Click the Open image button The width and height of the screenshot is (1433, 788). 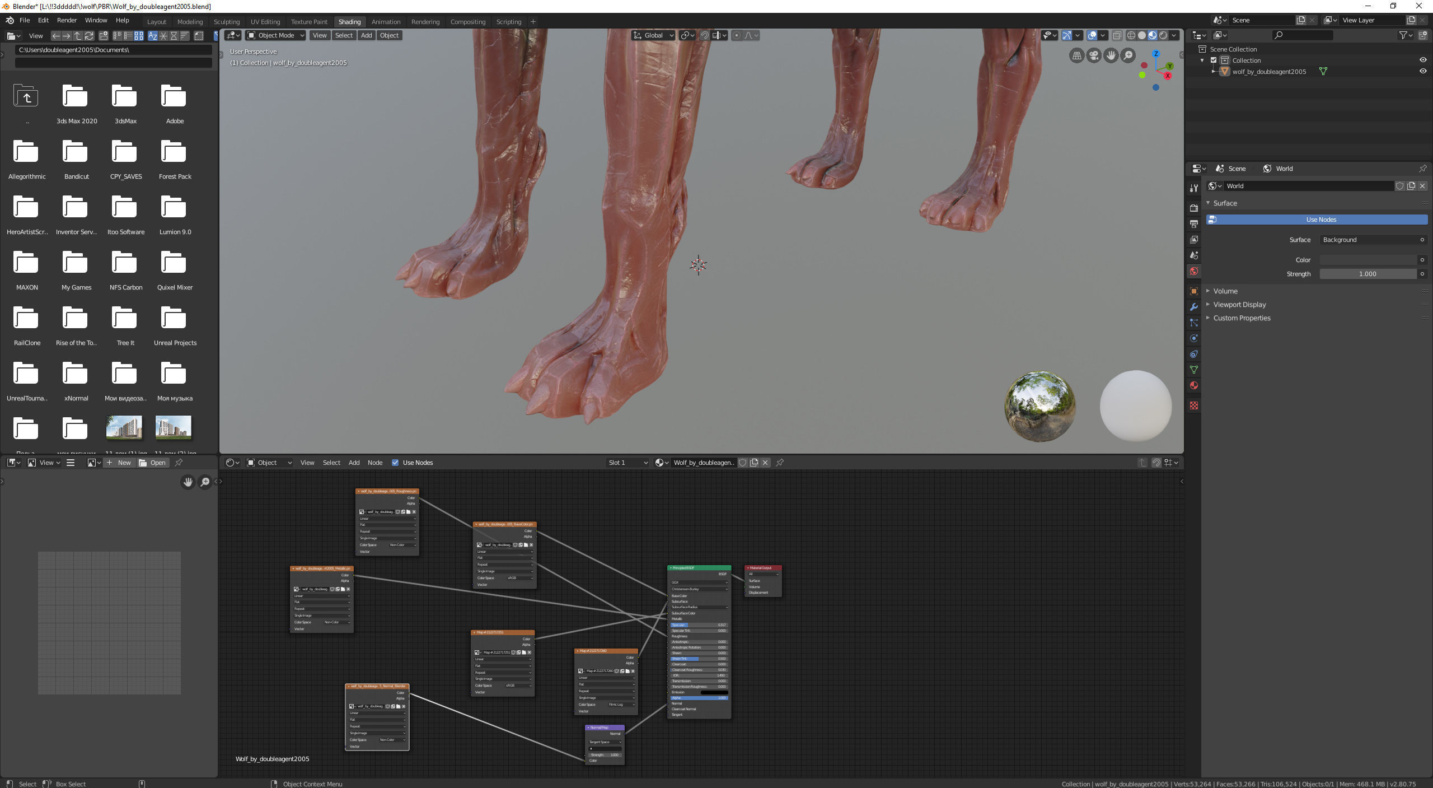153,463
